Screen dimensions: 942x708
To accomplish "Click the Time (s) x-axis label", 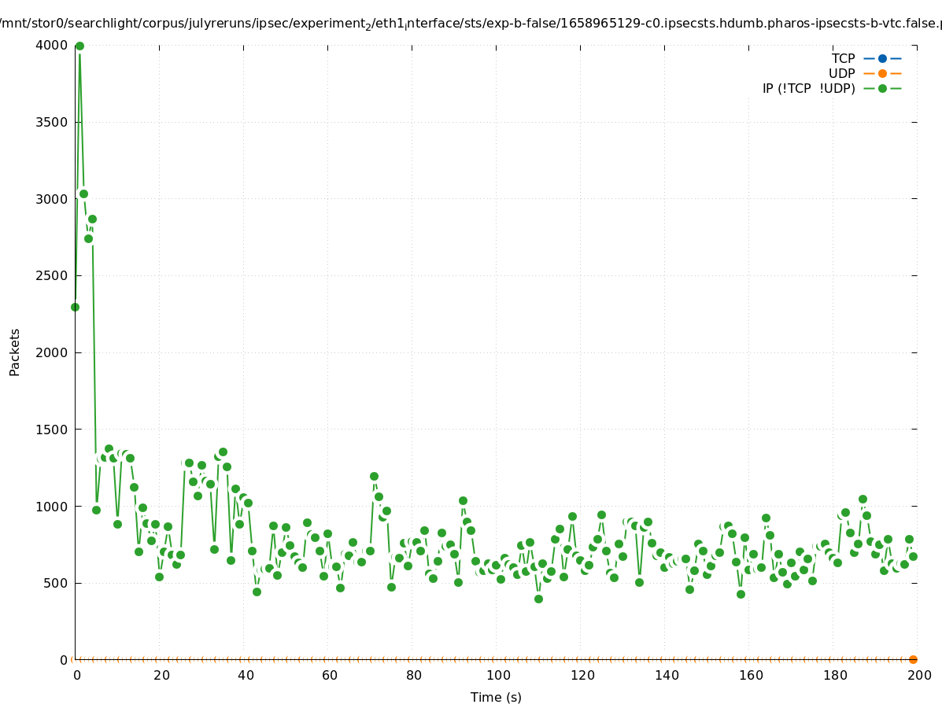I will (496, 697).
